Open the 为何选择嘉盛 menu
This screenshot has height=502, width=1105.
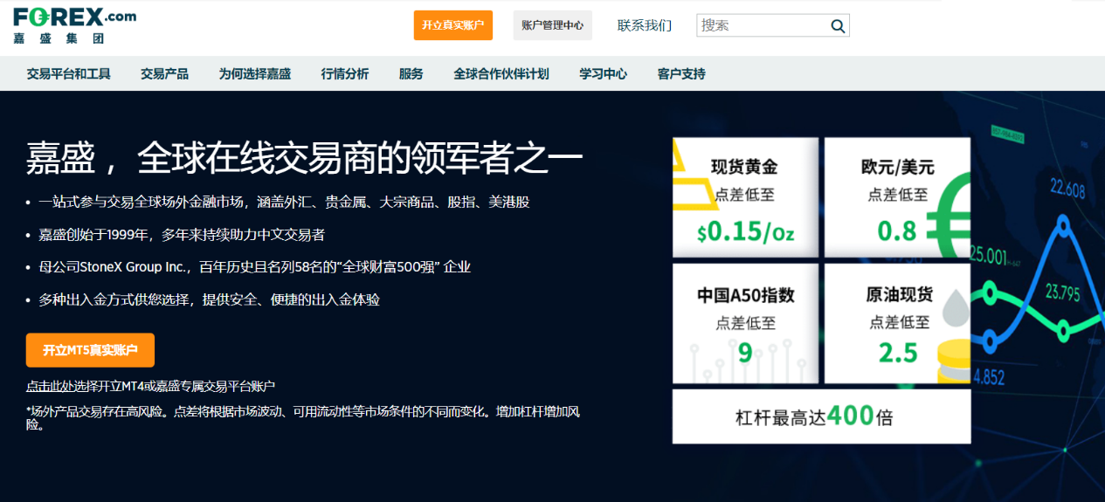pyautogui.click(x=255, y=74)
